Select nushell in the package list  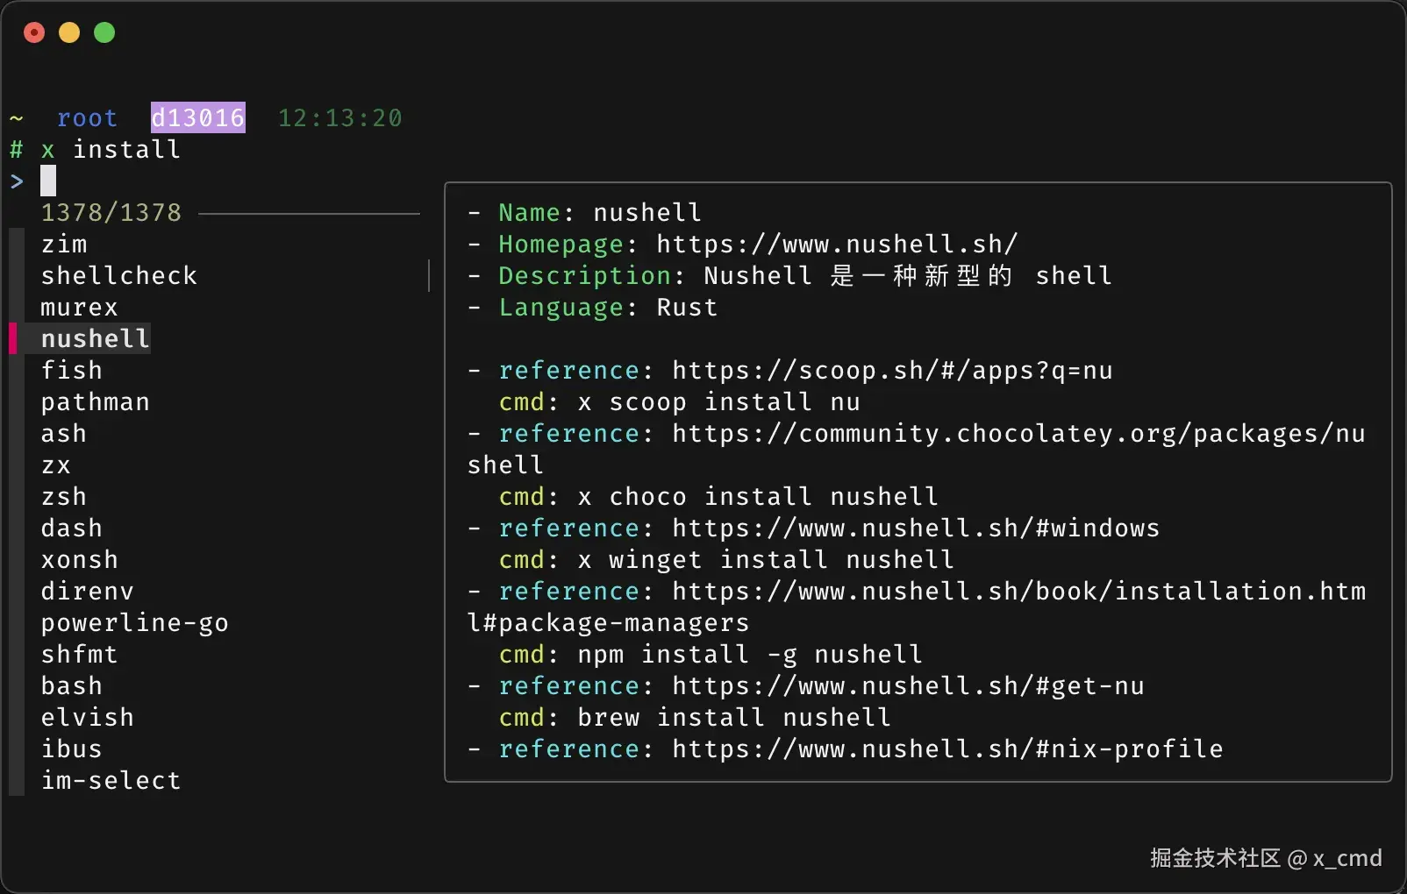94,338
